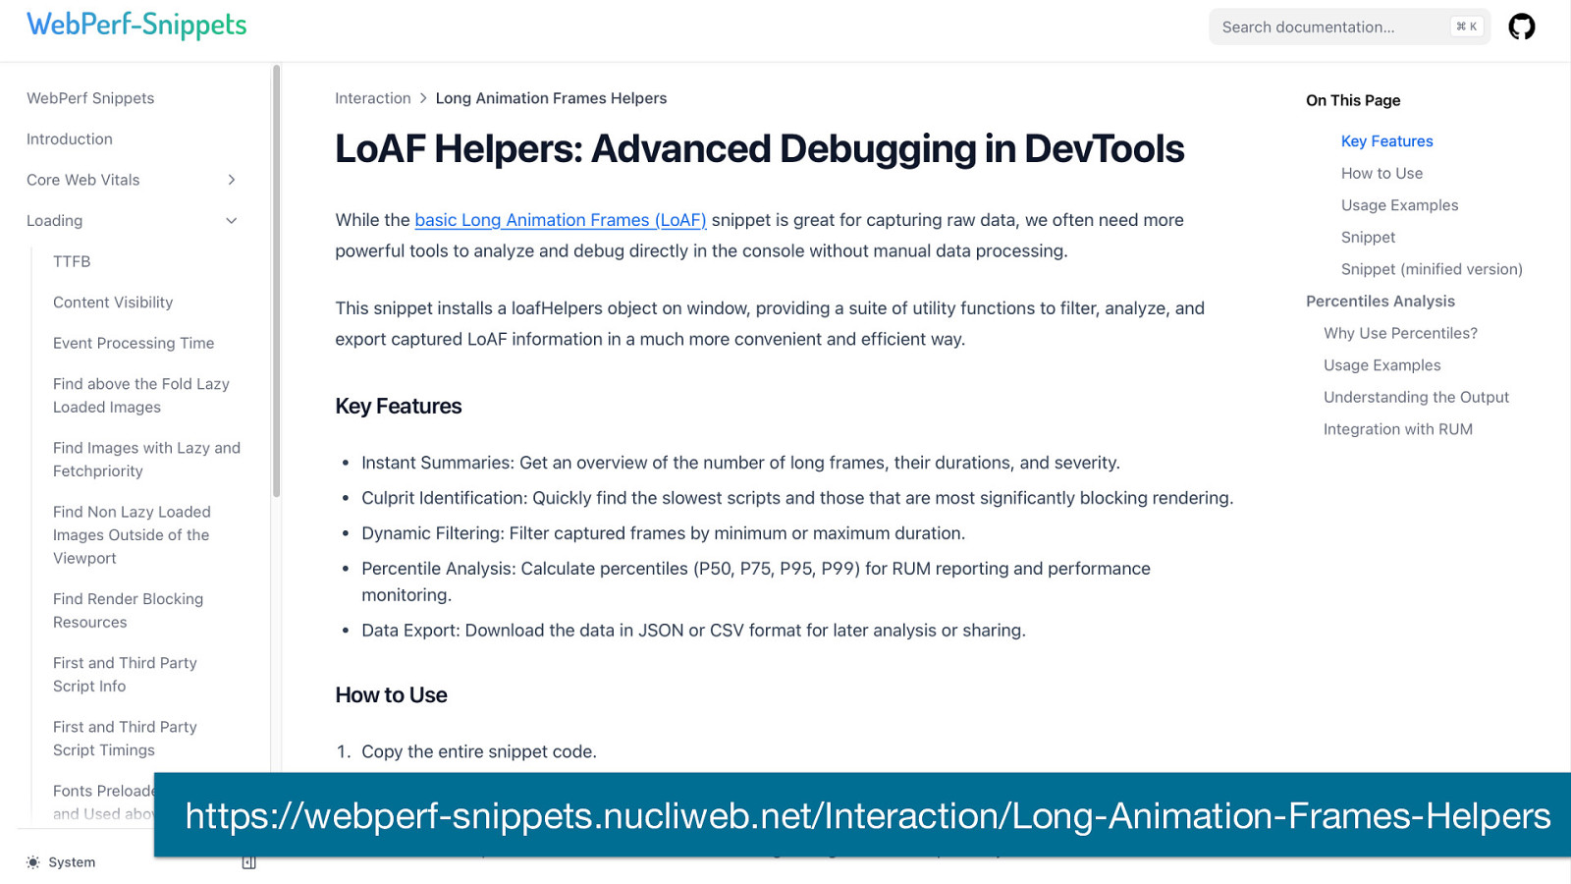The width and height of the screenshot is (1571, 884).
Task: Click the sun icon beside System
Action: pos(33,862)
